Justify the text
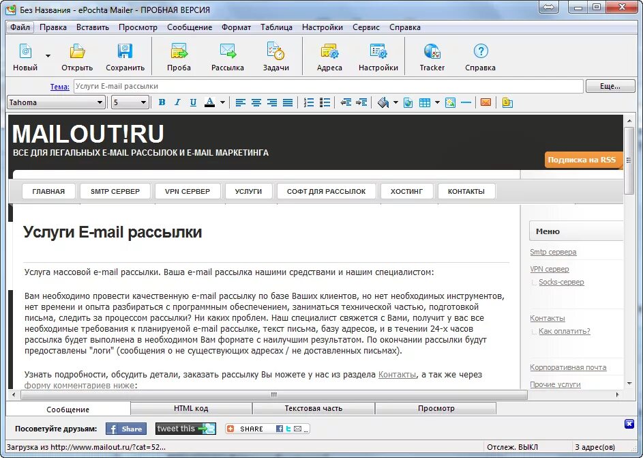Viewport: 643px width, 458px height. coord(288,102)
